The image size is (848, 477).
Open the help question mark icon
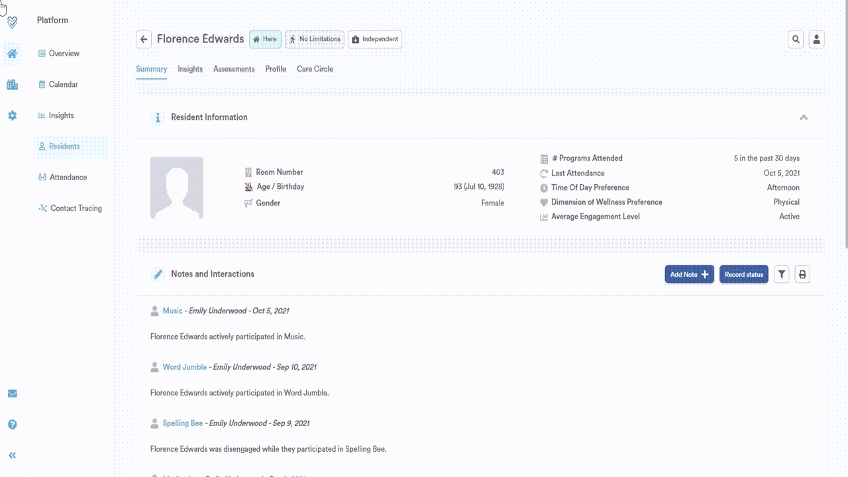[x=12, y=425]
